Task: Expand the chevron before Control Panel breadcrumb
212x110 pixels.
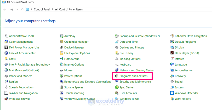Action: [x=31, y=9]
